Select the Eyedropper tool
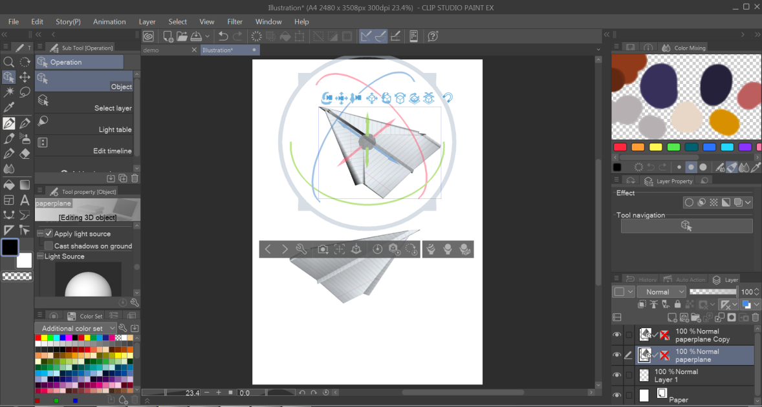 coord(8,107)
